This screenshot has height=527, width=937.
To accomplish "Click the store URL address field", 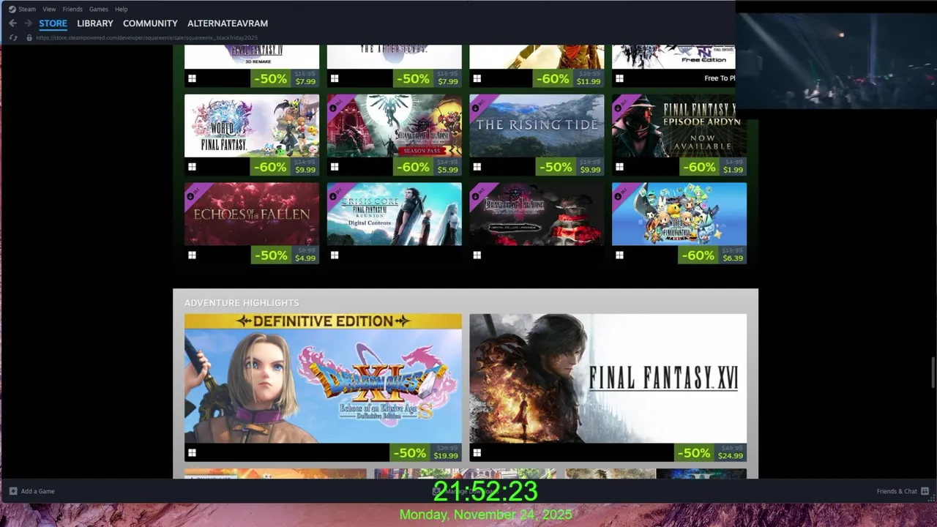I will click(146, 37).
